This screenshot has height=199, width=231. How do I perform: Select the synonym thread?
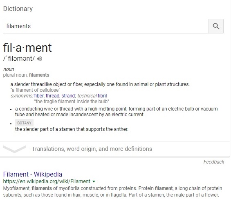[52, 96]
